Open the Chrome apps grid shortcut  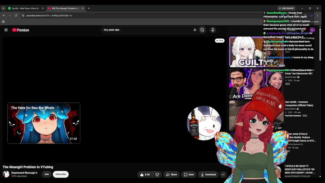tap(3, 22)
